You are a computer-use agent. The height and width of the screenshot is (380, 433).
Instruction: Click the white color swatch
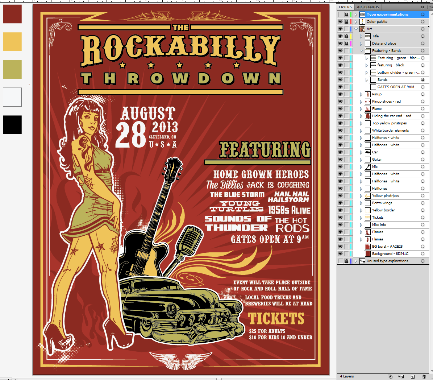[x=12, y=97]
